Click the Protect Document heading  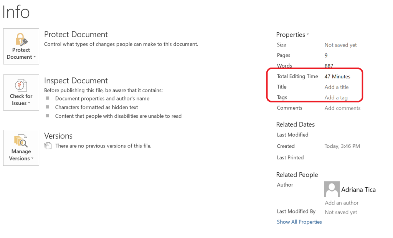pyautogui.click(x=76, y=35)
